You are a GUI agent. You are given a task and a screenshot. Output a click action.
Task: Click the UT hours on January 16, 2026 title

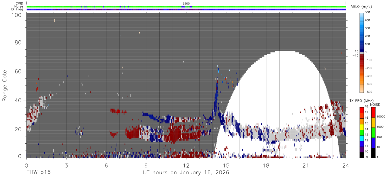[x=186, y=173]
